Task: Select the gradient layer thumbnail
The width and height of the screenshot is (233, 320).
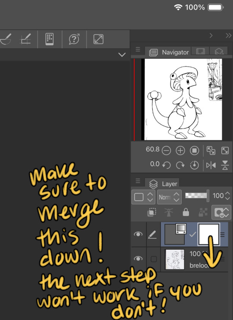Action: point(175,234)
